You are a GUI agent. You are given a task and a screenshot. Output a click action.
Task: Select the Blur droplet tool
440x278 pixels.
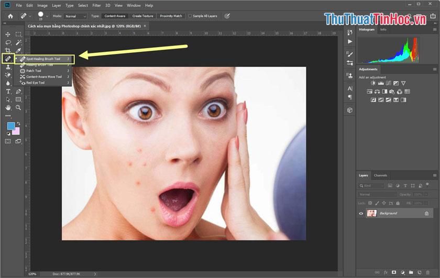pyautogui.click(x=8, y=83)
